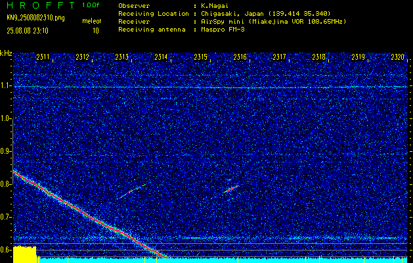This screenshot has width=413, height=263.
Task: Click the 2315 time marker
Action: [x=200, y=57]
